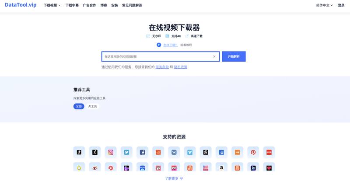Expand 了解更多 to show more resources
350x181 pixels.
(174, 178)
